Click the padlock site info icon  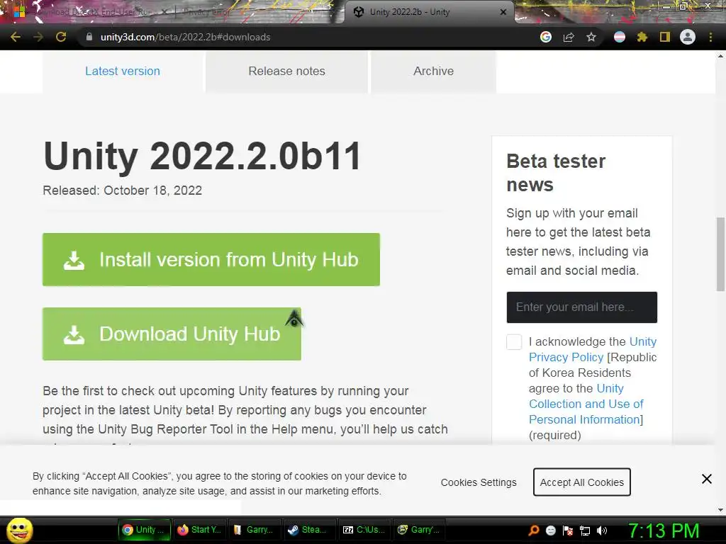click(89, 37)
